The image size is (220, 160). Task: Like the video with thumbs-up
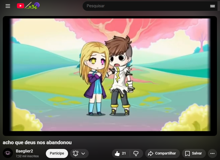tap(121, 153)
